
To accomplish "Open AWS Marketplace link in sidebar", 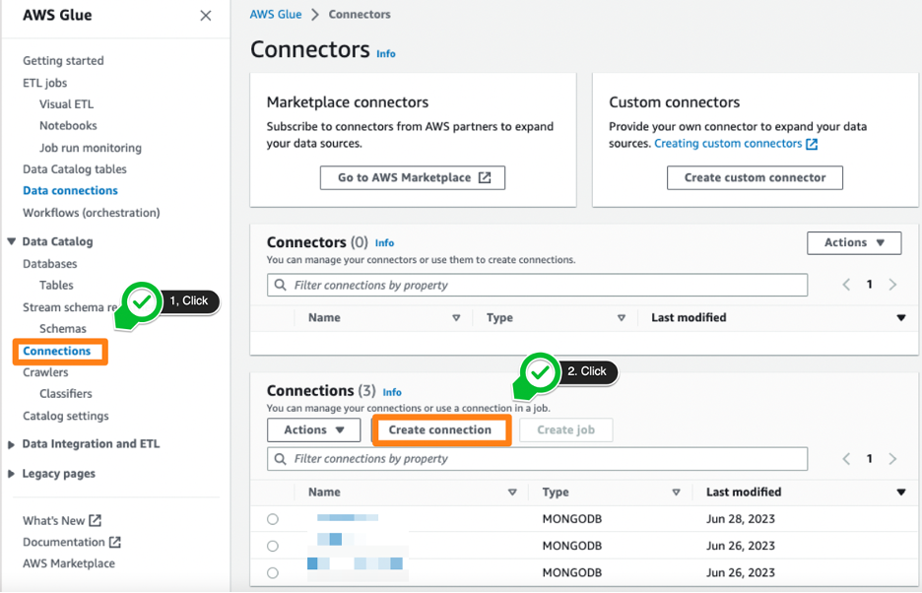I will [x=69, y=563].
